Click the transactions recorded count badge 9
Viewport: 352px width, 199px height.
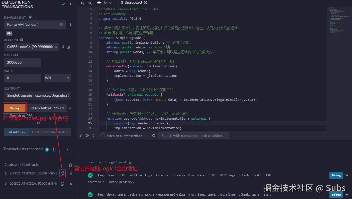(47, 149)
